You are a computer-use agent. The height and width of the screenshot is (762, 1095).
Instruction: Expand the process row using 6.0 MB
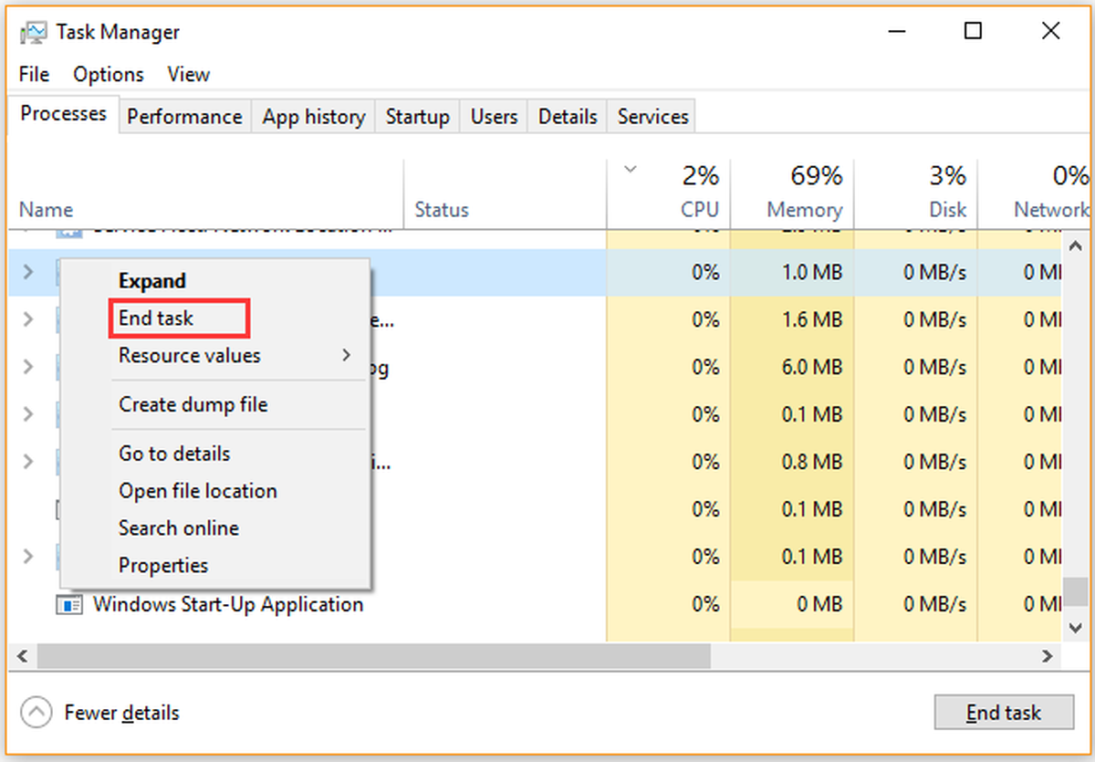pos(27,367)
